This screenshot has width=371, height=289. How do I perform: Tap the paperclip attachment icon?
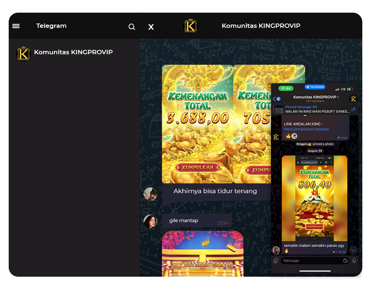[x=276, y=260]
